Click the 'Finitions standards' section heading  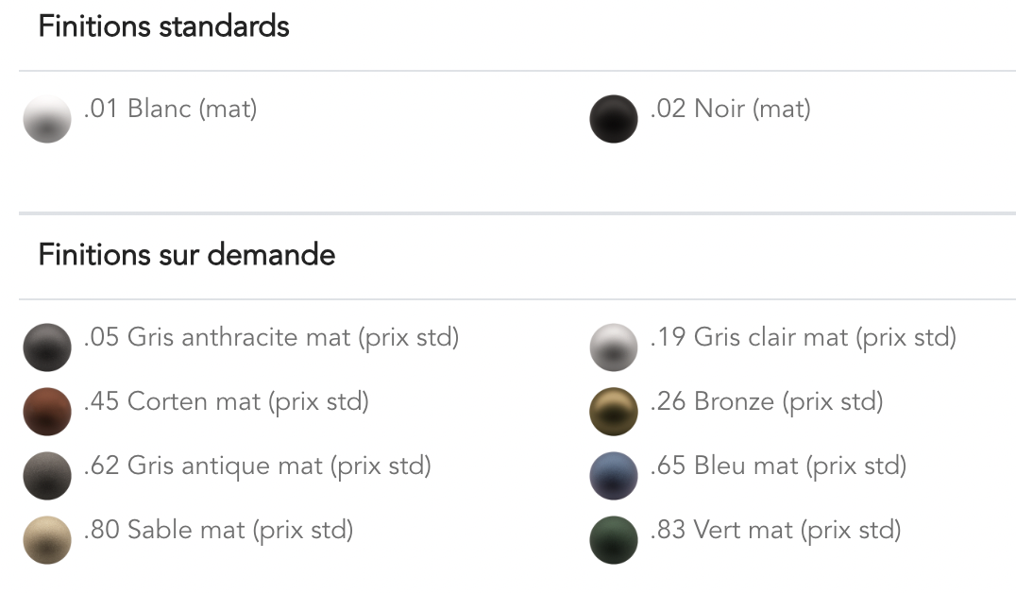click(163, 26)
